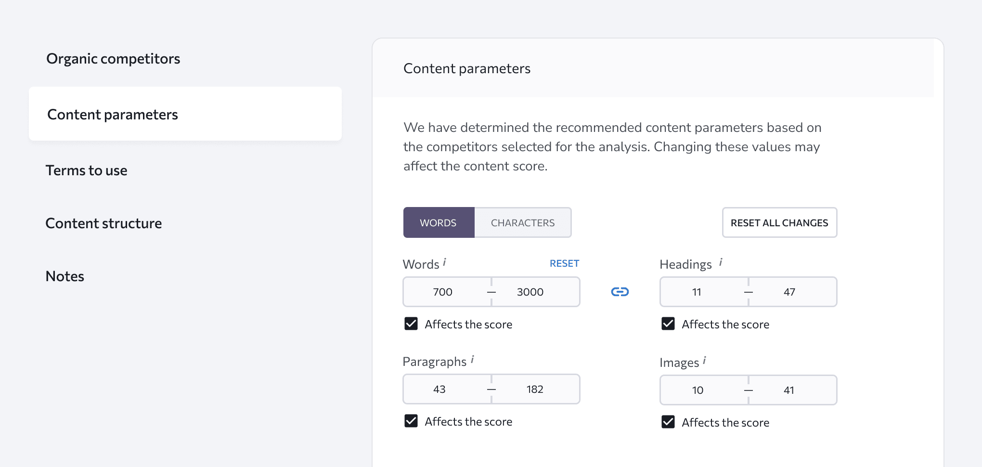The image size is (982, 467).
Task: Open the Notes section
Action: [65, 276]
